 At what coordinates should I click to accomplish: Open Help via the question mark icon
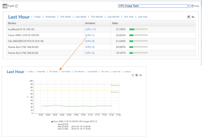tap(192, 6)
